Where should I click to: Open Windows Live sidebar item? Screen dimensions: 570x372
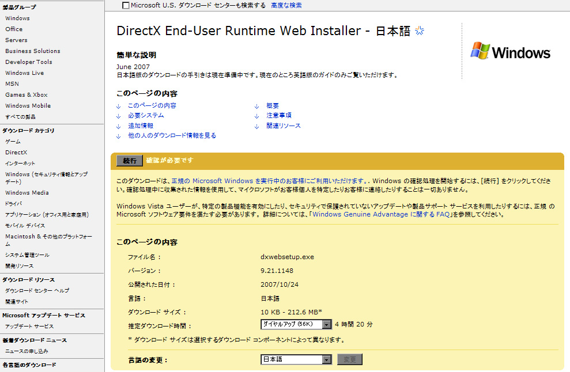click(x=24, y=73)
